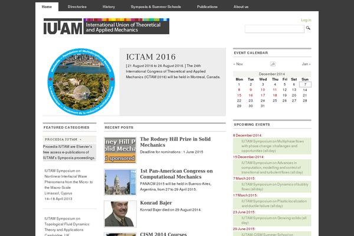The image size is (354, 236).
Task: Open the Konrad Bajer post title
Action: (x=156, y=203)
